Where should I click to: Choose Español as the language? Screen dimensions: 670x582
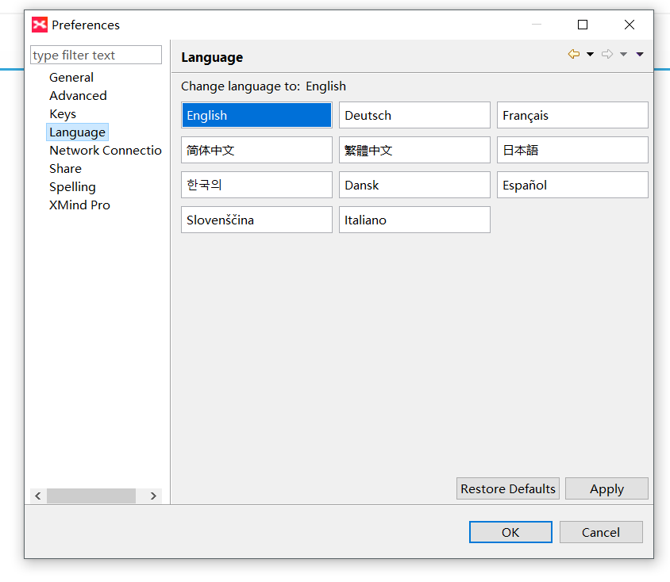[x=572, y=185]
